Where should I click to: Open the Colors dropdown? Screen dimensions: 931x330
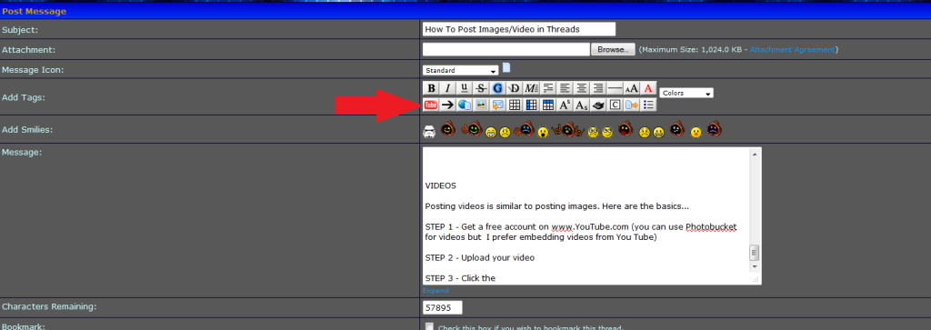coord(686,94)
